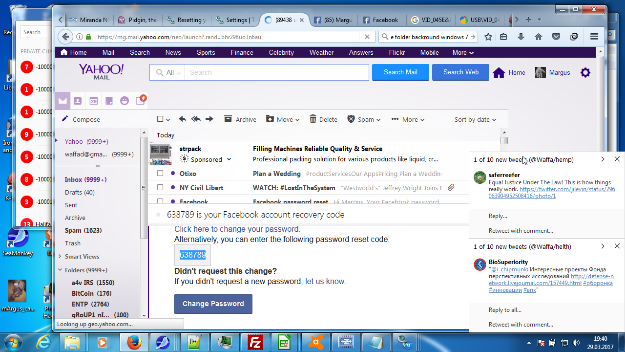Open the Notepad icon in Yahoo Mail
This screenshot has height=352, width=625.
click(x=109, y=101)
